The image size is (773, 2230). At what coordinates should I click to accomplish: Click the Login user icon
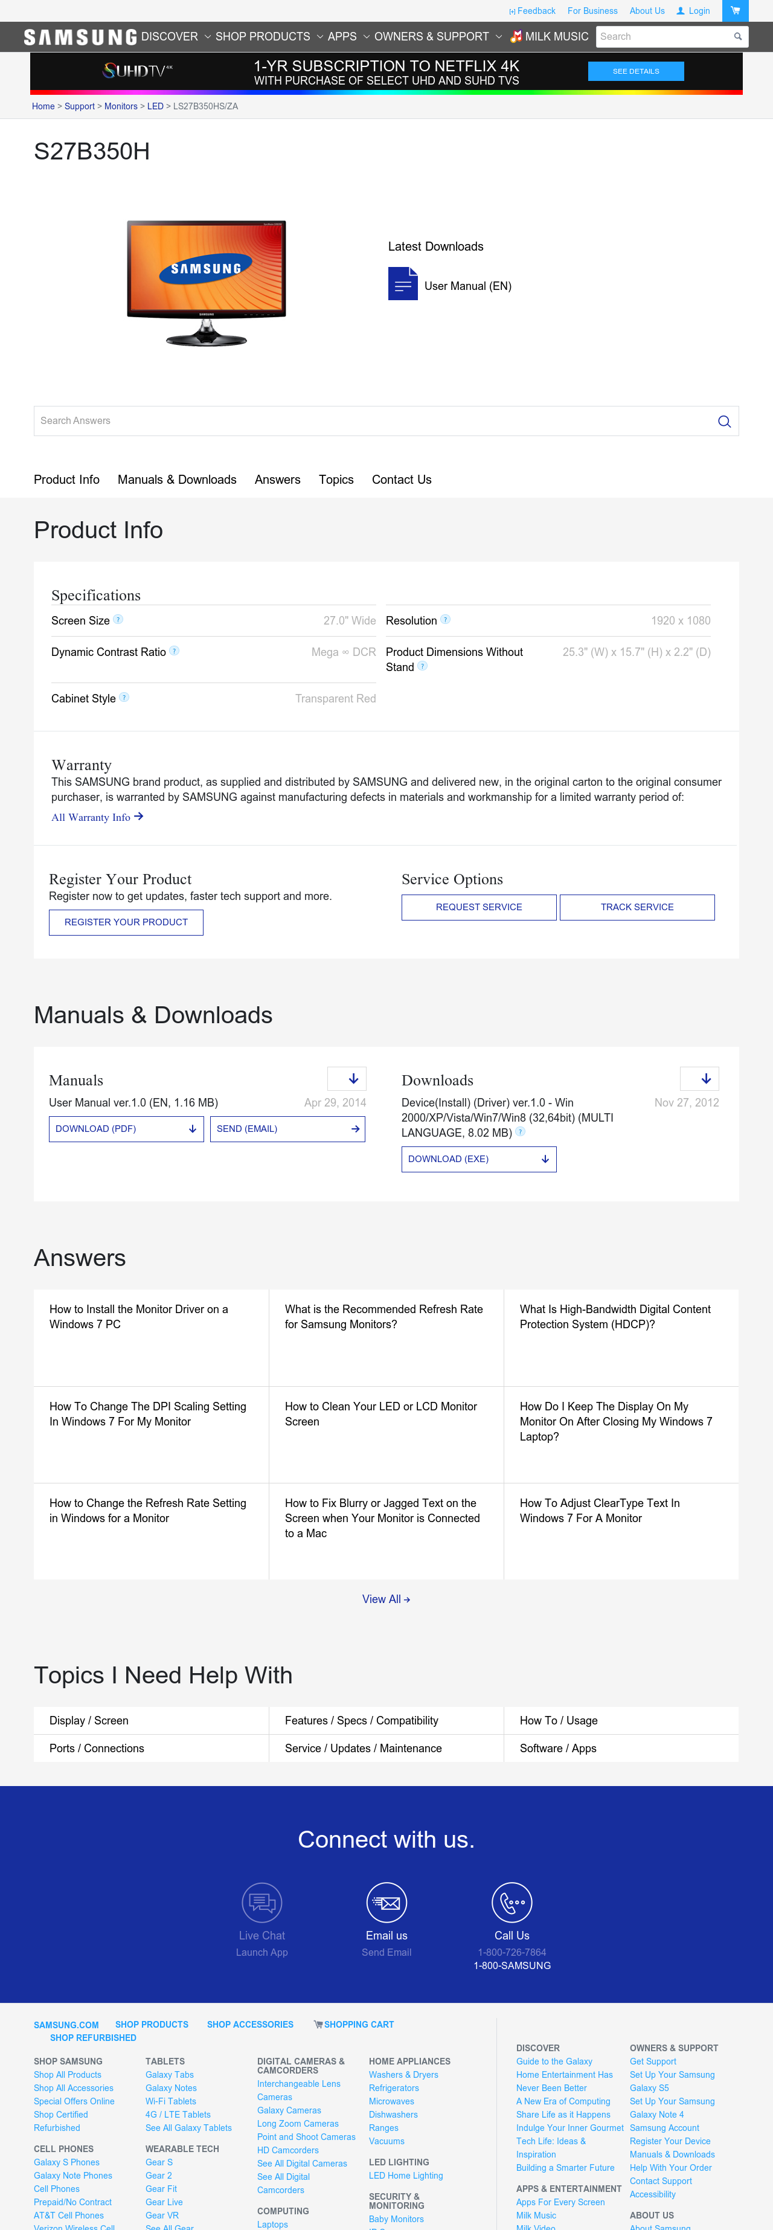coord(681,11)
